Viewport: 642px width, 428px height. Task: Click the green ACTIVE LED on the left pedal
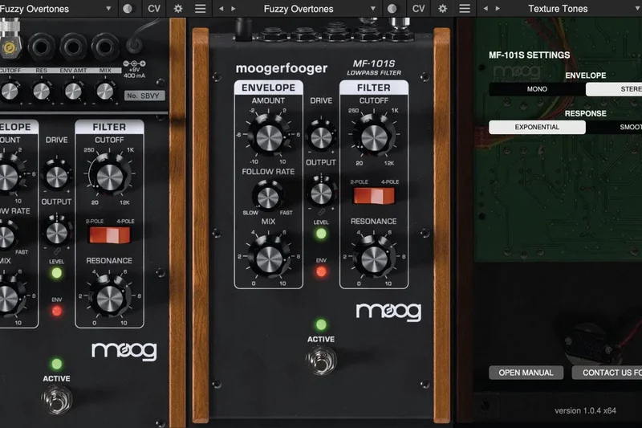(x=57, y=364)
